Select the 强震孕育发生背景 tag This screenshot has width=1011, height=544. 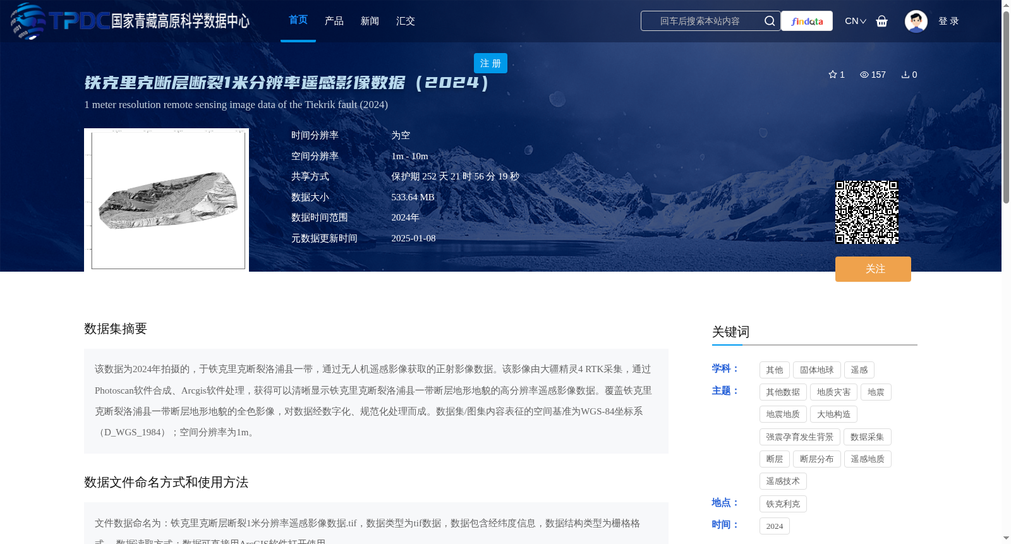[x=800, y=437]
